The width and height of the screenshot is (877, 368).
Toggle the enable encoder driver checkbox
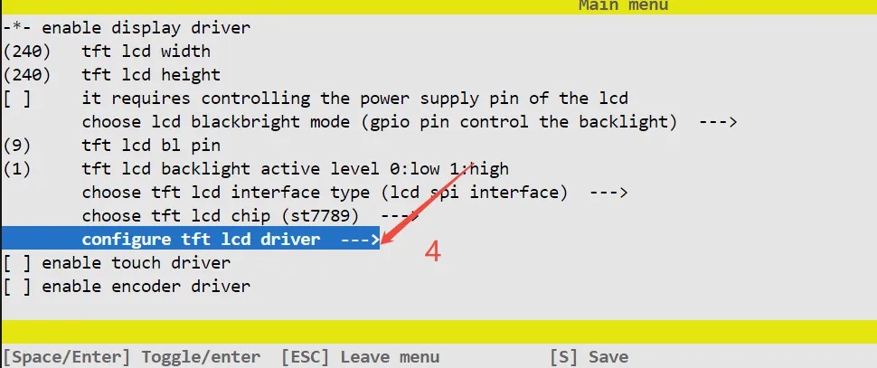click(x=17, y=287)
